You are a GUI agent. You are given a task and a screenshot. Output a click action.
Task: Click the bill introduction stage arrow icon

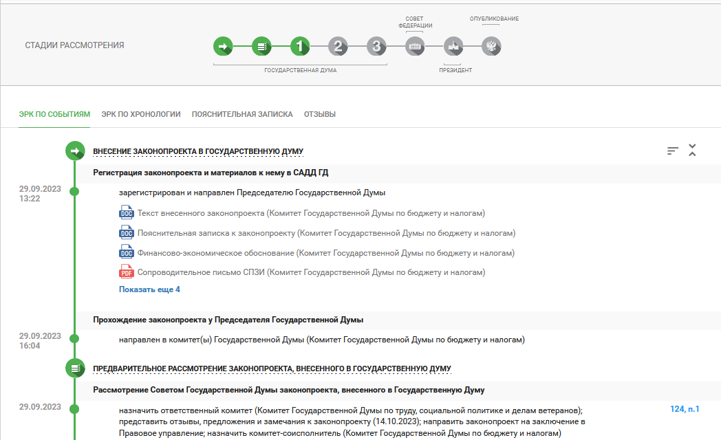(223, 46)
